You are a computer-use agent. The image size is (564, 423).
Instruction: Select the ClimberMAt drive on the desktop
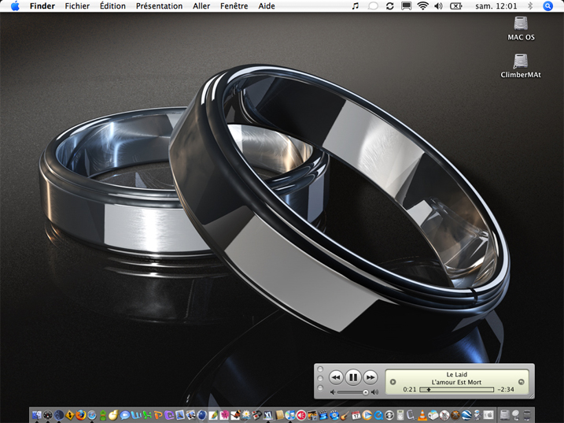point(521,66)
